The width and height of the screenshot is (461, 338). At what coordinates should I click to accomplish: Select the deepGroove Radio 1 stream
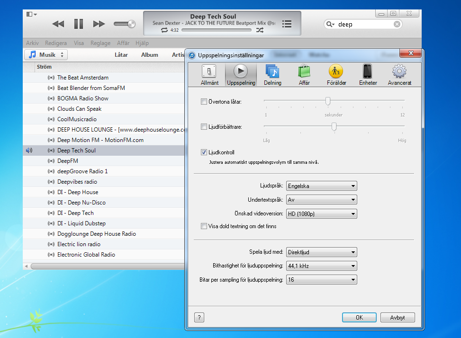point(103,171)
